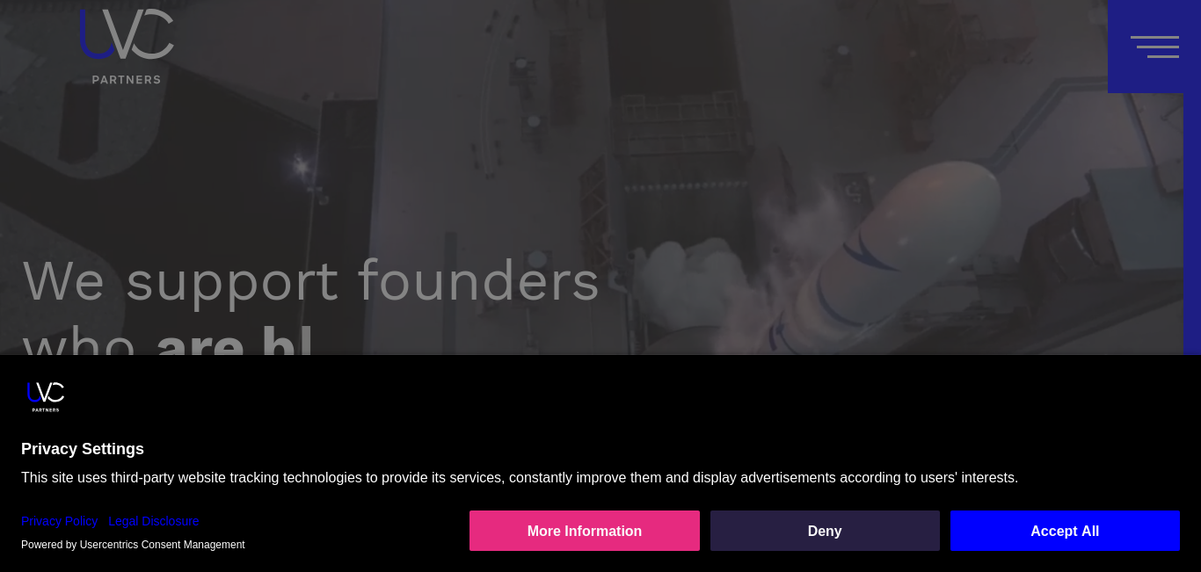
Task: Open the Legal Disclosure link
Action: point(154,521)
